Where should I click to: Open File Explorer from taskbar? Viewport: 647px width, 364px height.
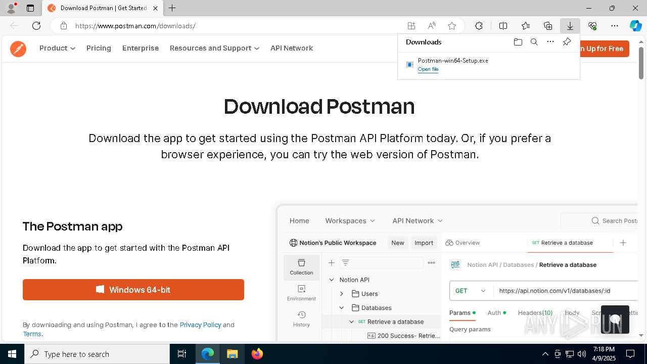(232, 354)
